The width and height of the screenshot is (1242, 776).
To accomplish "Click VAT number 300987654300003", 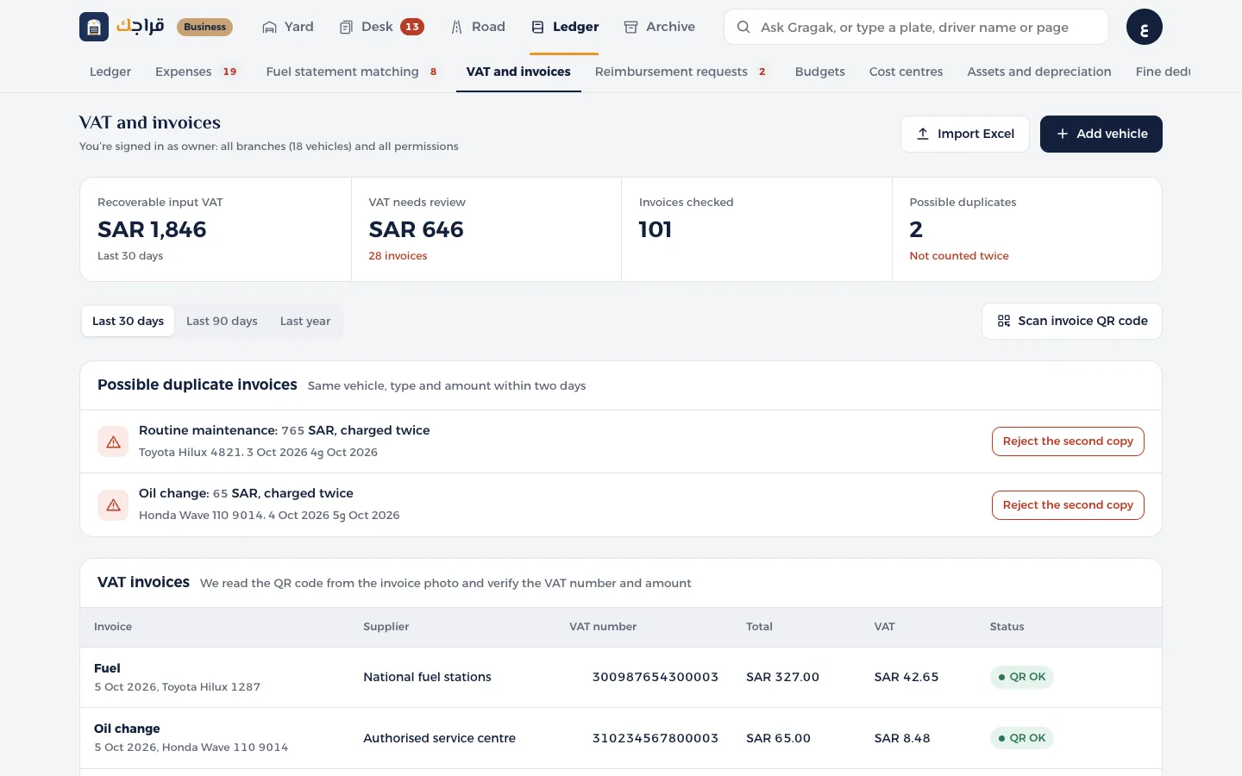I will pos(655,677).
